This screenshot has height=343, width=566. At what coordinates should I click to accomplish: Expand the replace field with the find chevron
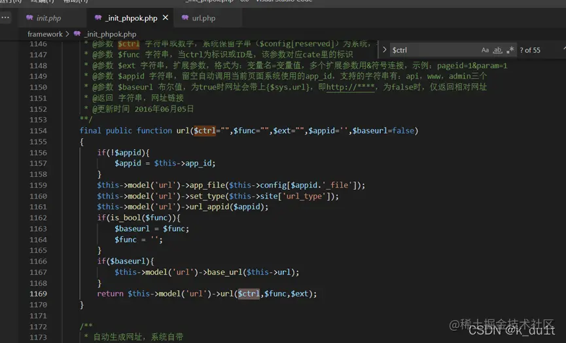385,50
